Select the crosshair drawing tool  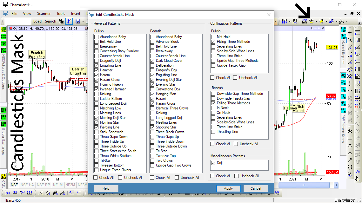pyautogui.click(x=350, y=33)
